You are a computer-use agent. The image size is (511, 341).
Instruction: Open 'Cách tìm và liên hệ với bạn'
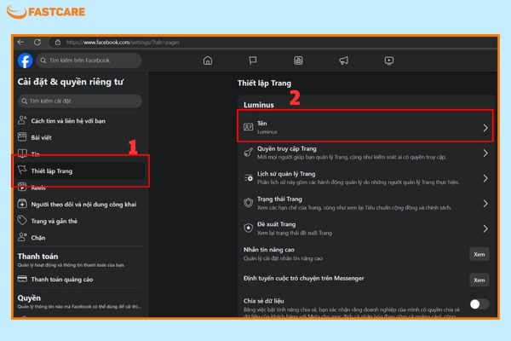point(80,121)
